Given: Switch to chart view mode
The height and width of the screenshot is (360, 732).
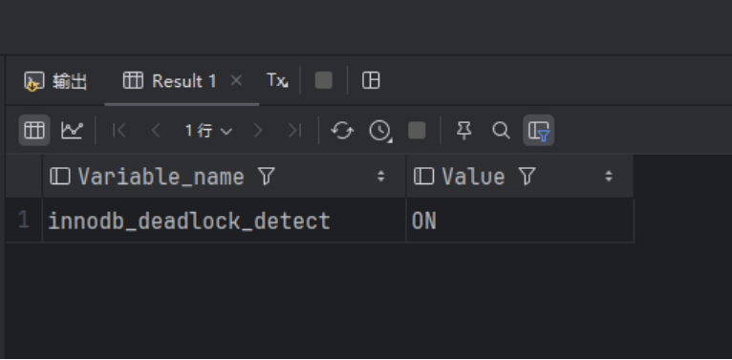Looking at the screenshot, I should click(x=72, y=130).
